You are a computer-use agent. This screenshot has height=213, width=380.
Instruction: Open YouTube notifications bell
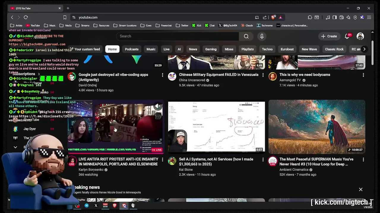coord(347,36)
